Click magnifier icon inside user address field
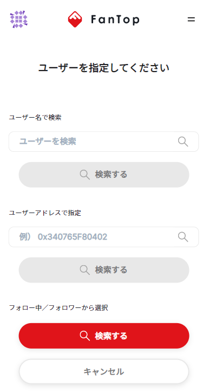The height and width of the screenshot is (392, 209). [183, 237]
